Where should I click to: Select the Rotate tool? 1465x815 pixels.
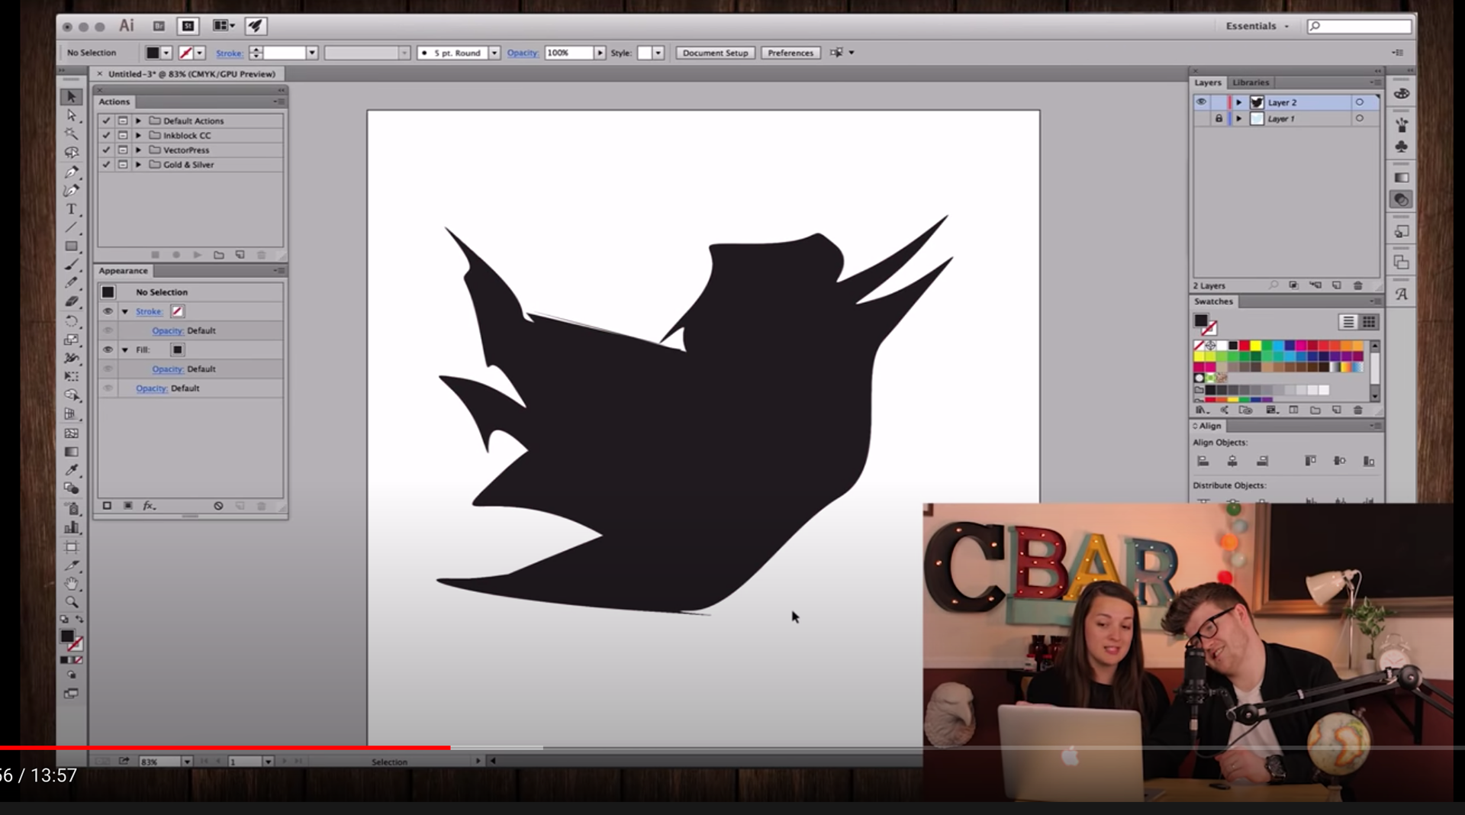point(71,321)
